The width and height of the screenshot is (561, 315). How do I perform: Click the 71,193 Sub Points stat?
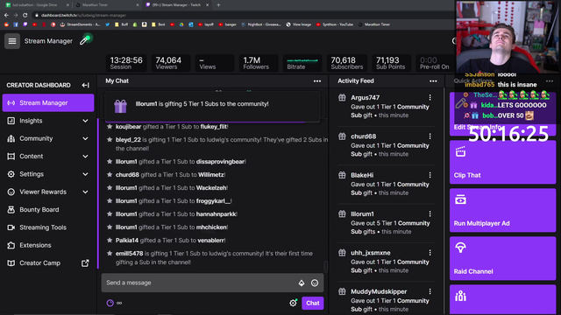click(391, 63)
